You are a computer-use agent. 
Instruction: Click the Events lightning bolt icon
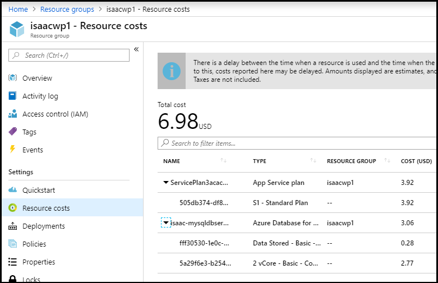(x=13, y=150)
